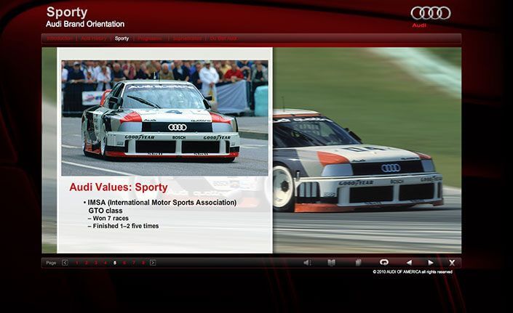
Task: Click the 'GTO class' text line
Action: pos(106,211)
